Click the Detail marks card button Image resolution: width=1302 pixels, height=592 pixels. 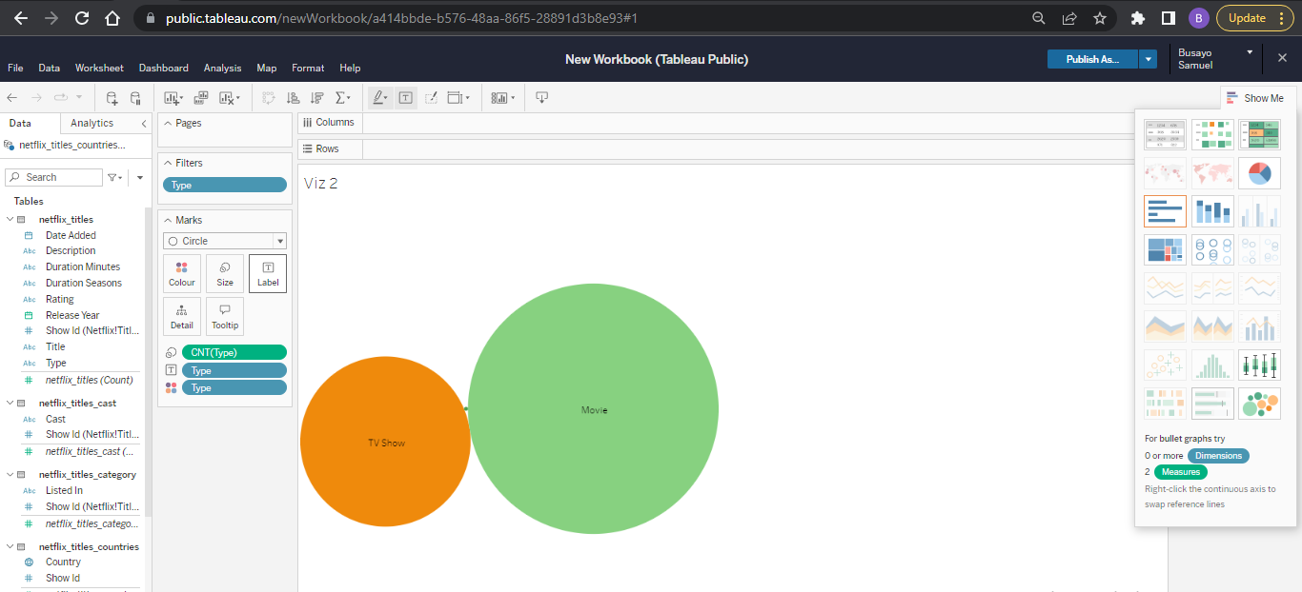[x=182, y=316]
